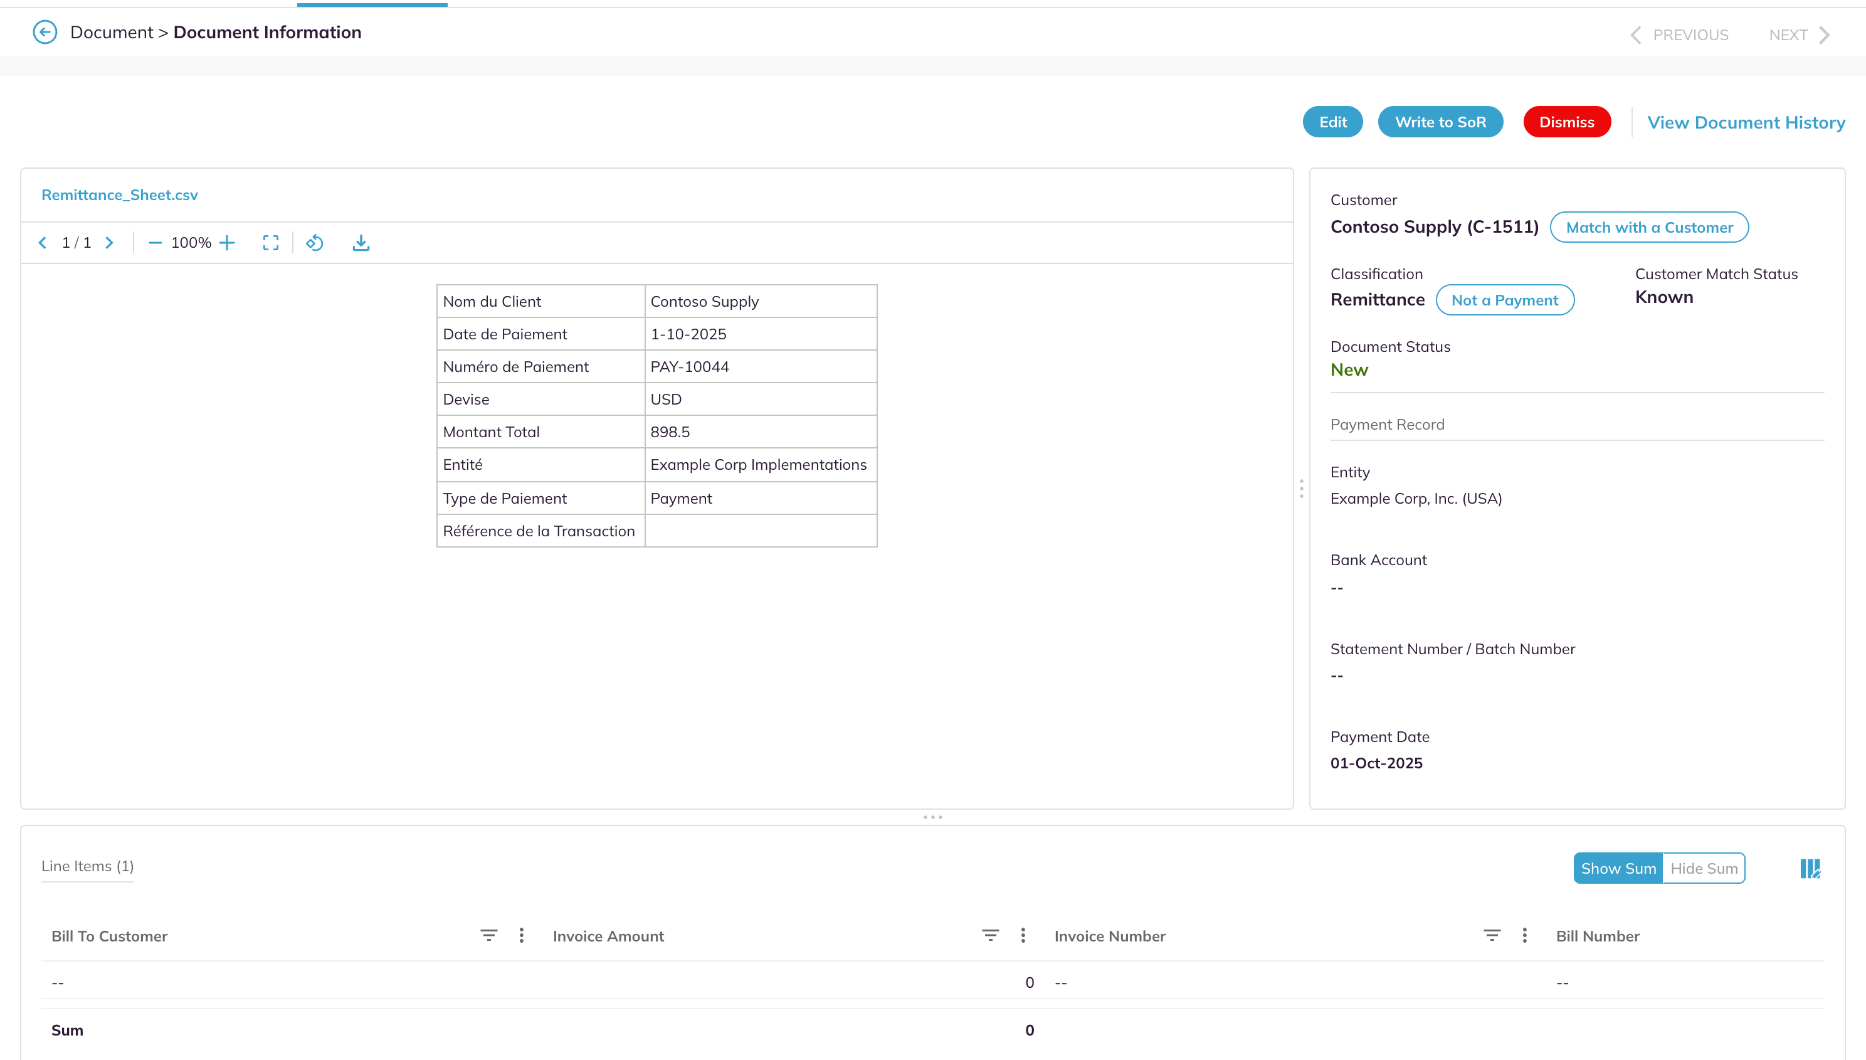Dismiss the document

click(x=1567, y=122)
